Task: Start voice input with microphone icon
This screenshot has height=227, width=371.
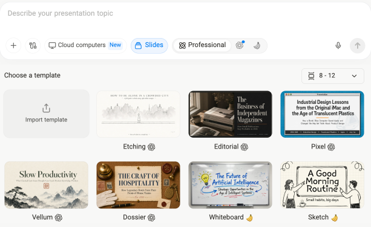Action: click(338, 45)
